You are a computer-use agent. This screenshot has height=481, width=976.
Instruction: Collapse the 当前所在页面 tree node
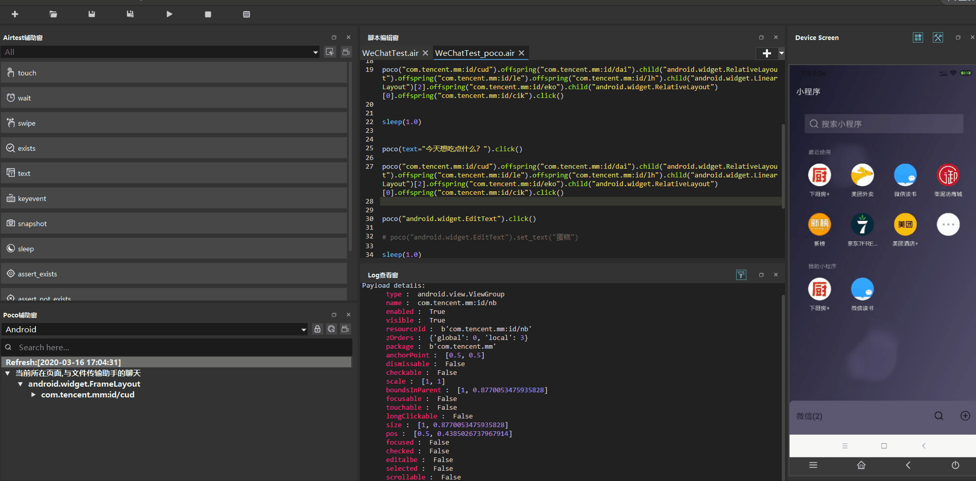[x=8, y=373]
